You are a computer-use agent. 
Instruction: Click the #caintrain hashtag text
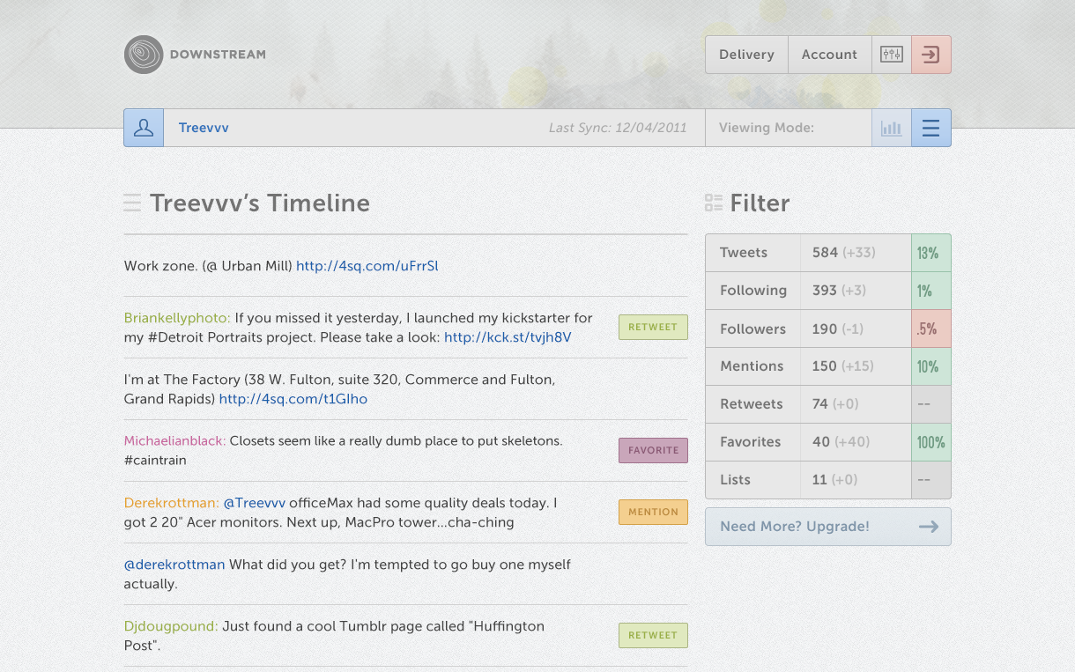tap(155, 461)
